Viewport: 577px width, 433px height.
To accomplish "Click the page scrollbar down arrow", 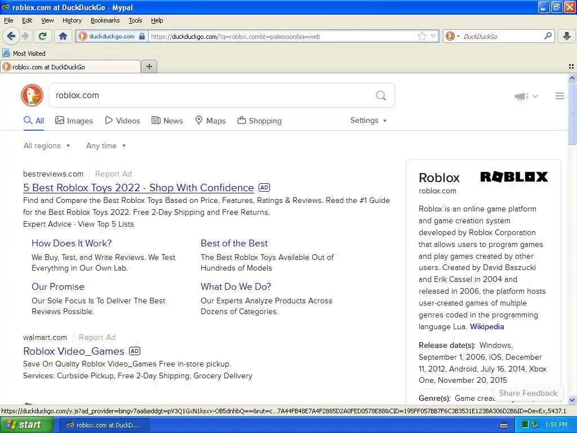I will 572,400.
